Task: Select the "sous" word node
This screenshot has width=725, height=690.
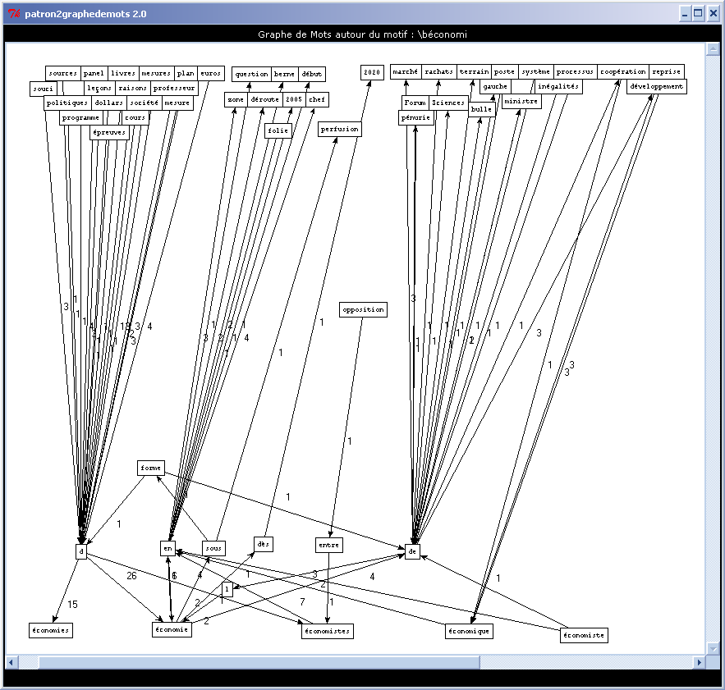Action: point(213,549)
